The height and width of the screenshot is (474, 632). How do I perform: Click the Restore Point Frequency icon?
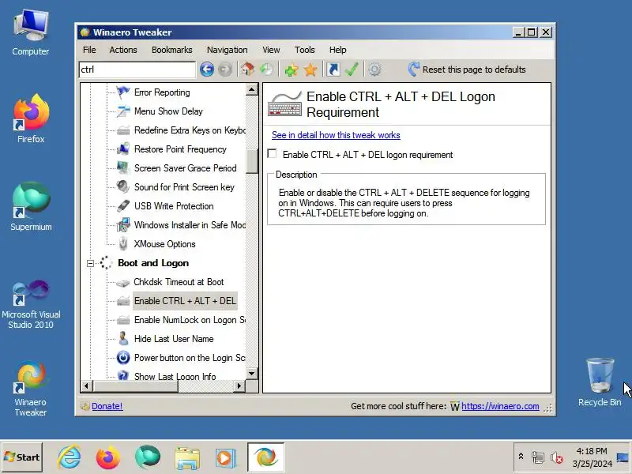click(123, 149)
